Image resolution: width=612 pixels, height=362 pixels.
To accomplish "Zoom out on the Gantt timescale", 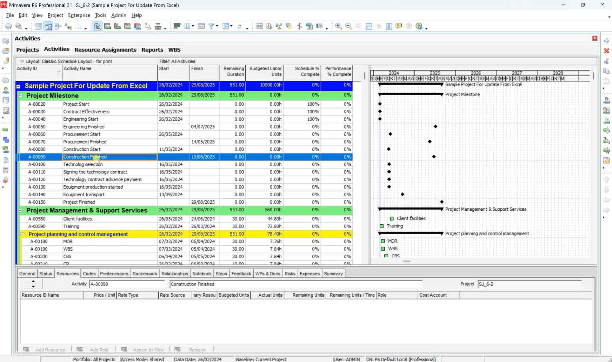I will pos(348,26).
